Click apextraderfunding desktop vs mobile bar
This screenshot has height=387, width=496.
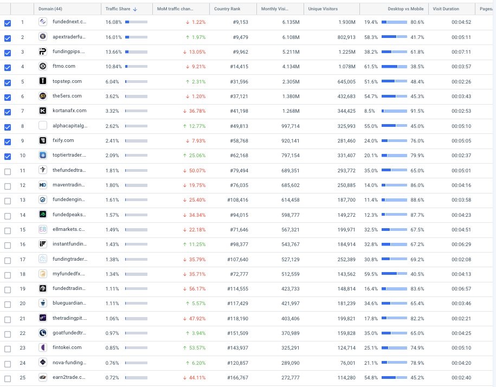[394, 37]
